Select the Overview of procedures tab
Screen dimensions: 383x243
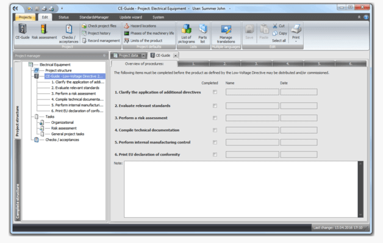click(144, 64)
